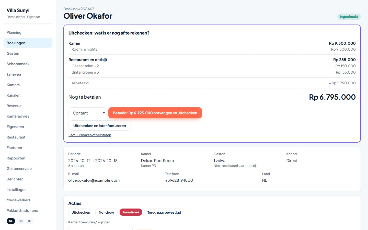Image resolution: width=368 pixels, height=230 pixels.
Task: Open Schoonmaak in sidebar
Action: [28, 64]
